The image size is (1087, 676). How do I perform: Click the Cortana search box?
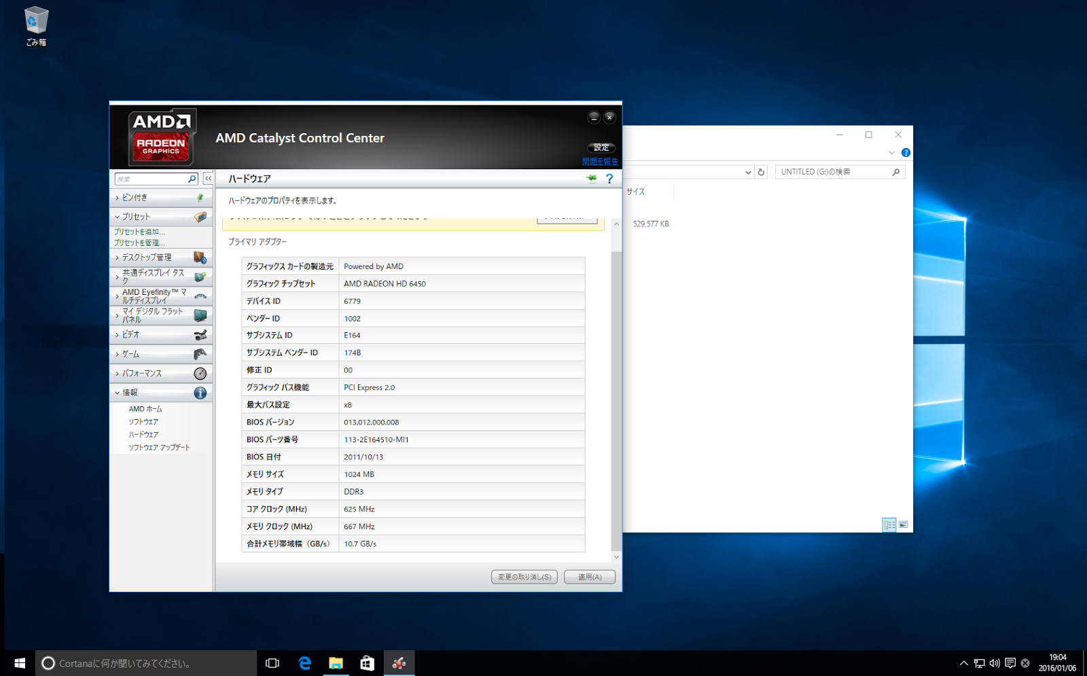pos(146,663)
